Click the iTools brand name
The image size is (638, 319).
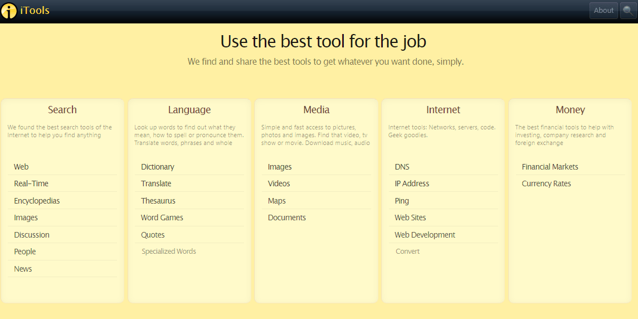coord(35,11)
